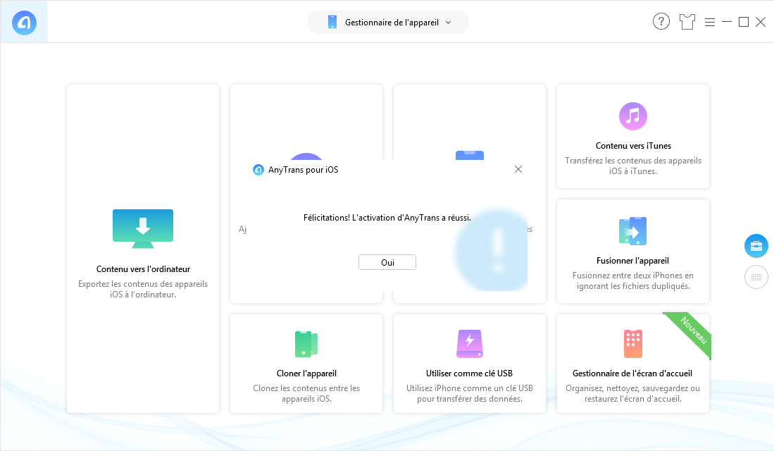Select the Utiliser comme clé USB title
Viewport: 774px width, 451px height.
tap(470, 373)
